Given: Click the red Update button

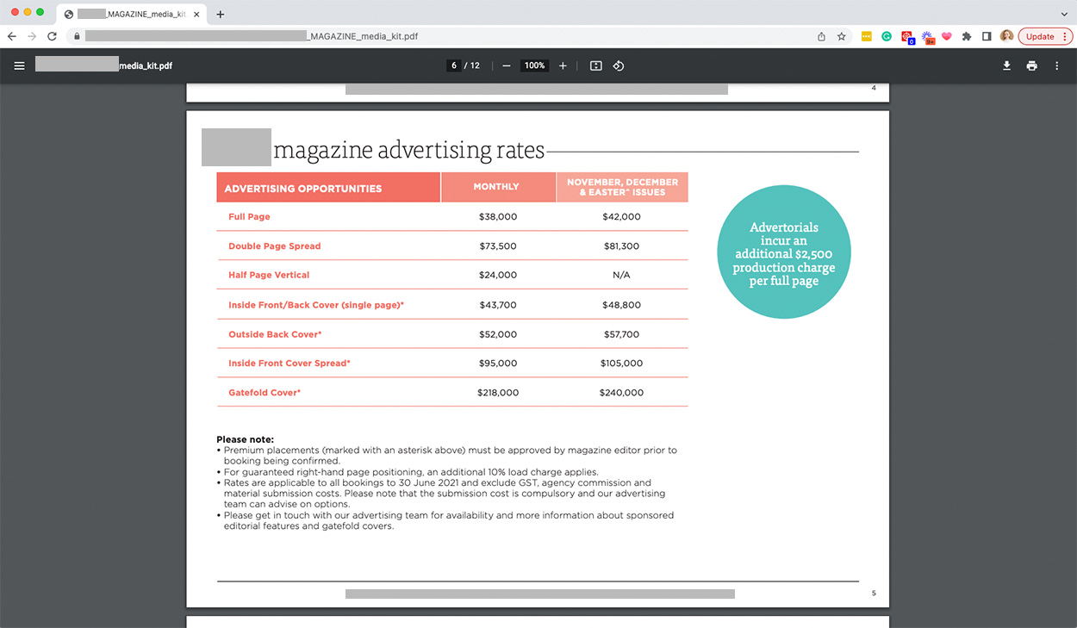Looking at the screenshot, I should tap(1045, 36).
